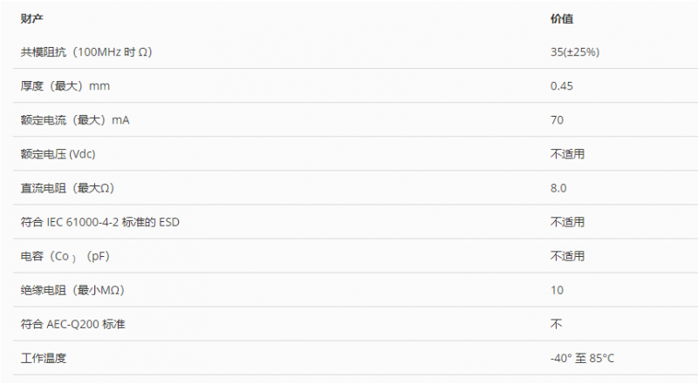This screenshot has height=384, width=698.
Task: Click the -40° 至 85°C temperature value
Action: pos(582,358)
